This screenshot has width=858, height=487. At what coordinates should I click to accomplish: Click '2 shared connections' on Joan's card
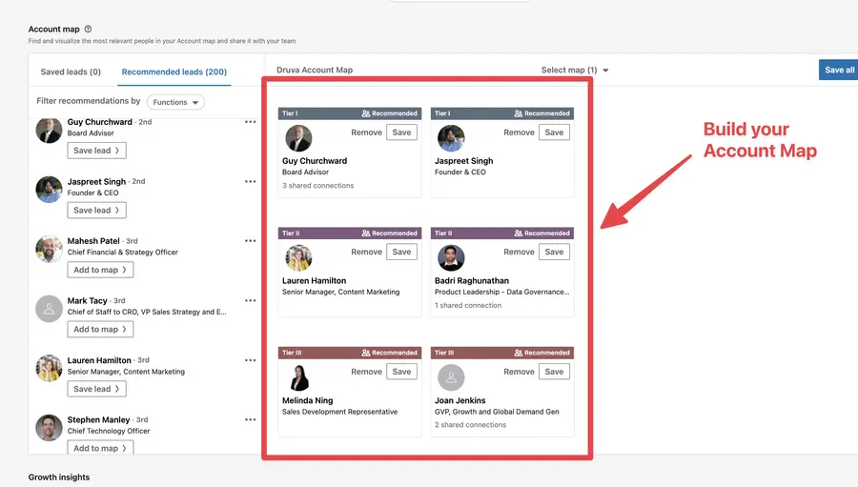(471, 425)
